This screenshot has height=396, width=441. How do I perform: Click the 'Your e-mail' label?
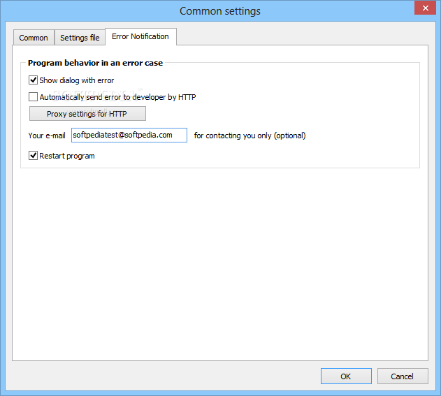point(47,135)
